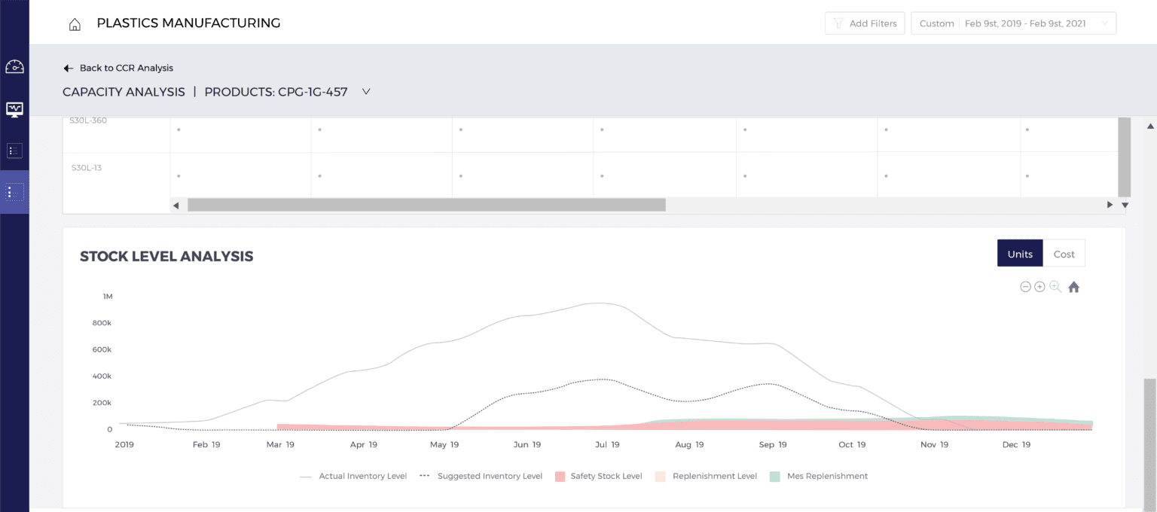Go back to CCR Analysis

[118, 68]
